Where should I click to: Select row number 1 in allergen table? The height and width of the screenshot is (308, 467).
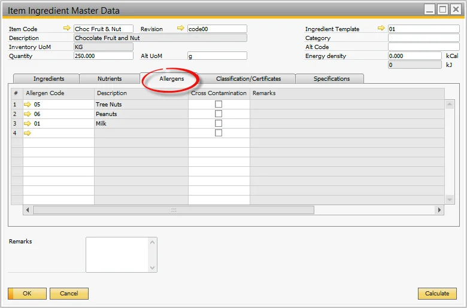pyautogui.click(x=17, y=105)
